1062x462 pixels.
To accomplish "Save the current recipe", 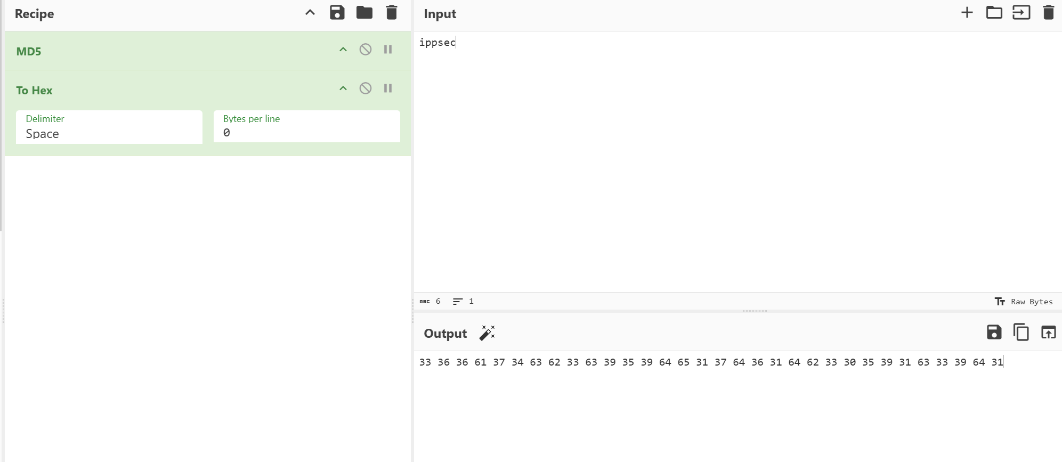I will (337, 13).
